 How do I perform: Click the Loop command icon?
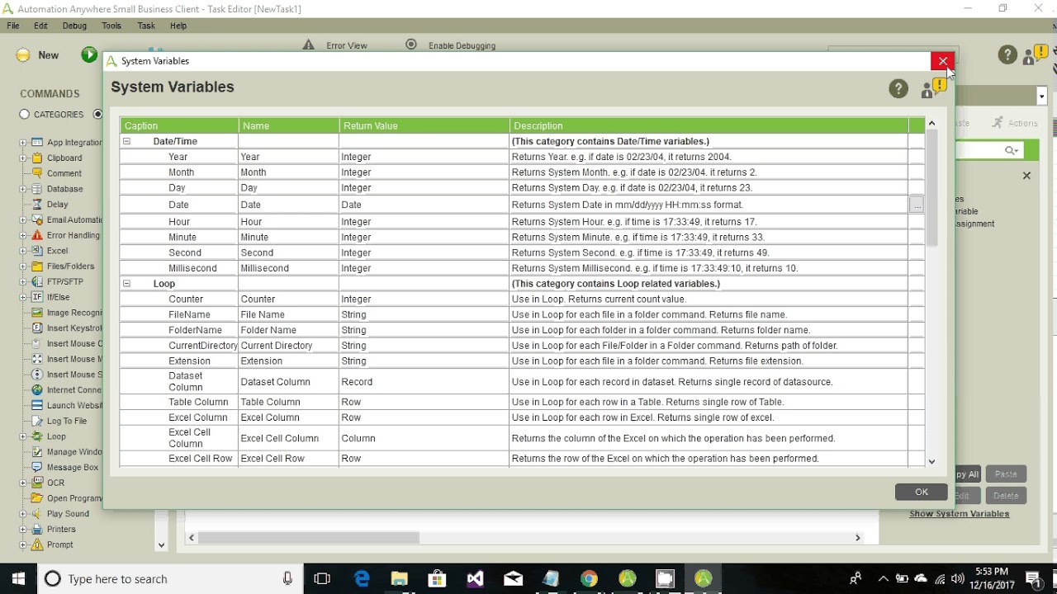tap(37, 436)
